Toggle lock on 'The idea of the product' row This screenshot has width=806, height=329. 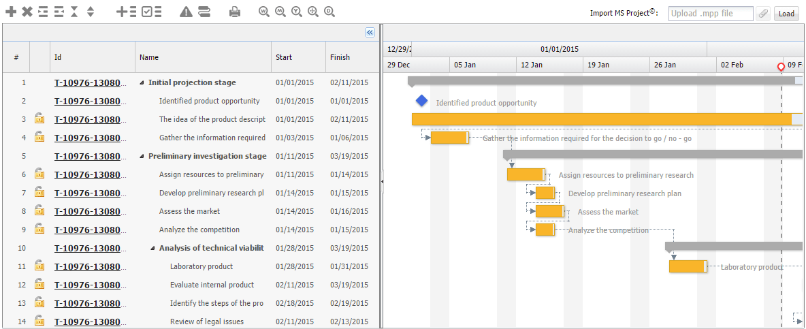point(39,119)
